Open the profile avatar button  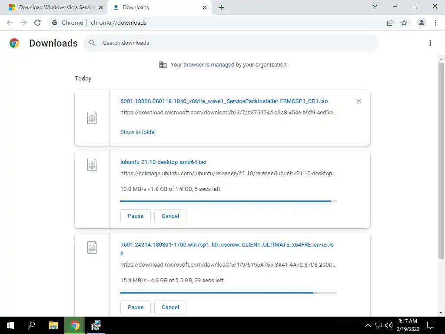[422, 23]
